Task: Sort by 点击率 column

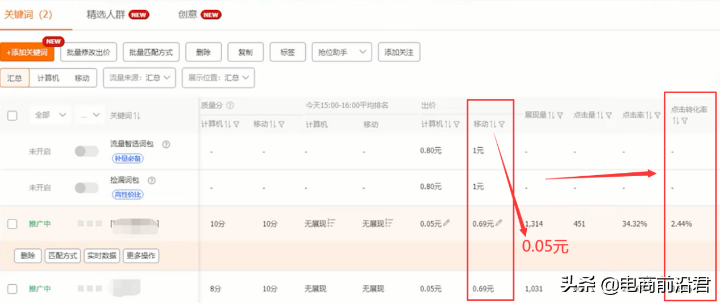Action: click(x=648, y=115)
